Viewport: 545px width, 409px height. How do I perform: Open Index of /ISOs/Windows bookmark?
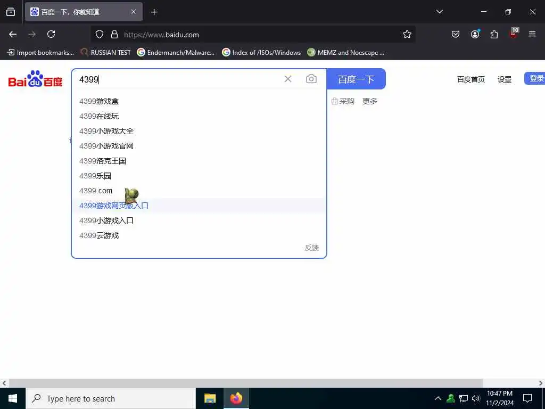261,53
